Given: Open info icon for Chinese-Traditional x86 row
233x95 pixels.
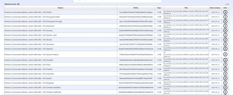Looking at the screenshot, I should pos(225,92).
